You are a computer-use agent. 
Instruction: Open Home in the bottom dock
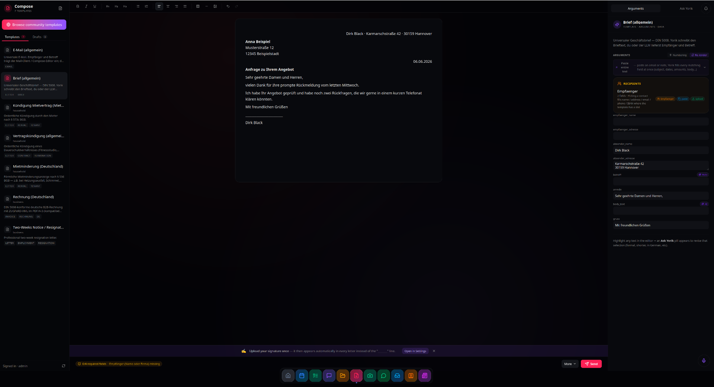[288, 375]
